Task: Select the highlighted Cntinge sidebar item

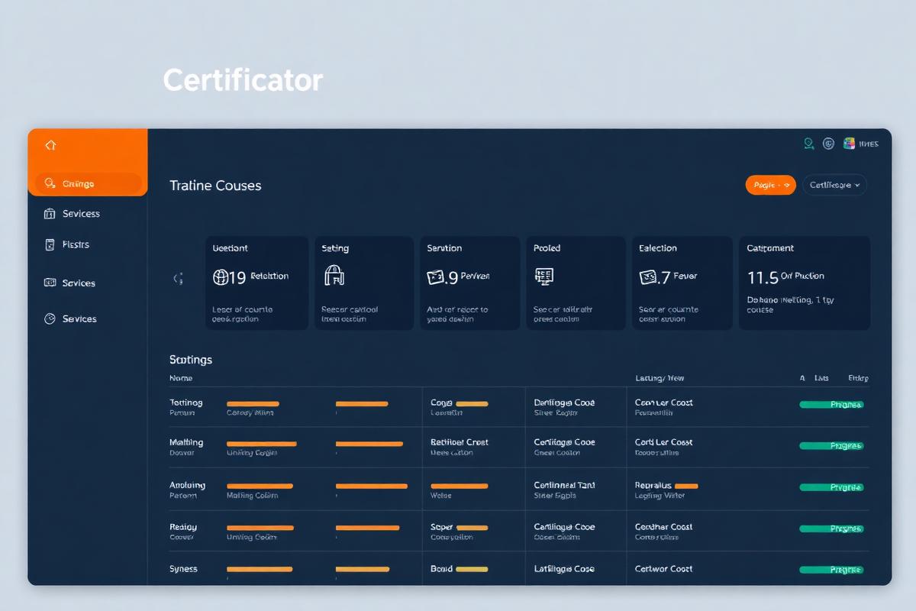Action: 89,183
